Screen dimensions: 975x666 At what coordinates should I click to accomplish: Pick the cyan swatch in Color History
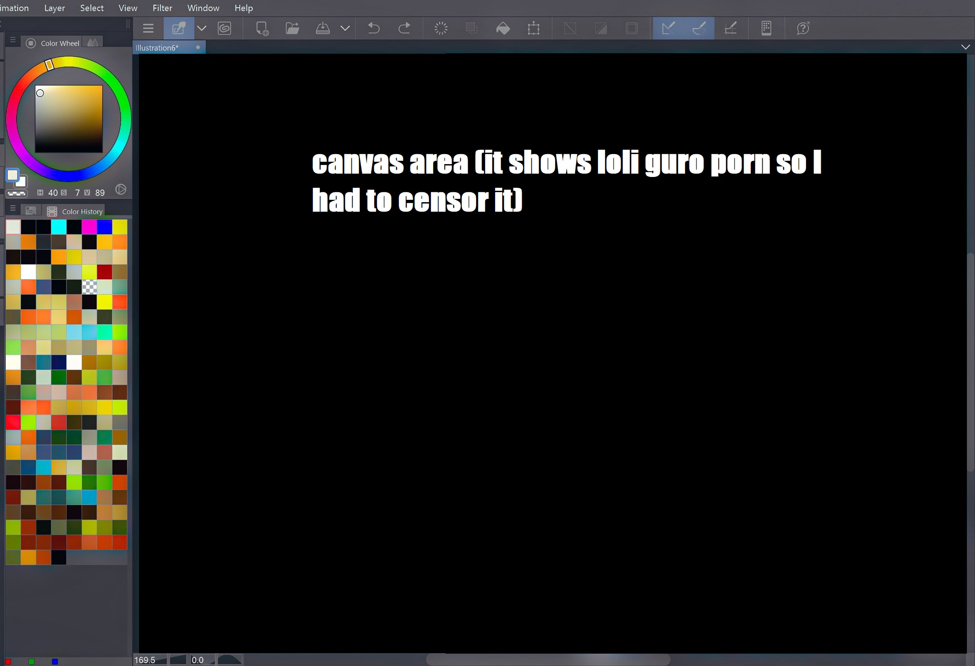pos(59,227)
